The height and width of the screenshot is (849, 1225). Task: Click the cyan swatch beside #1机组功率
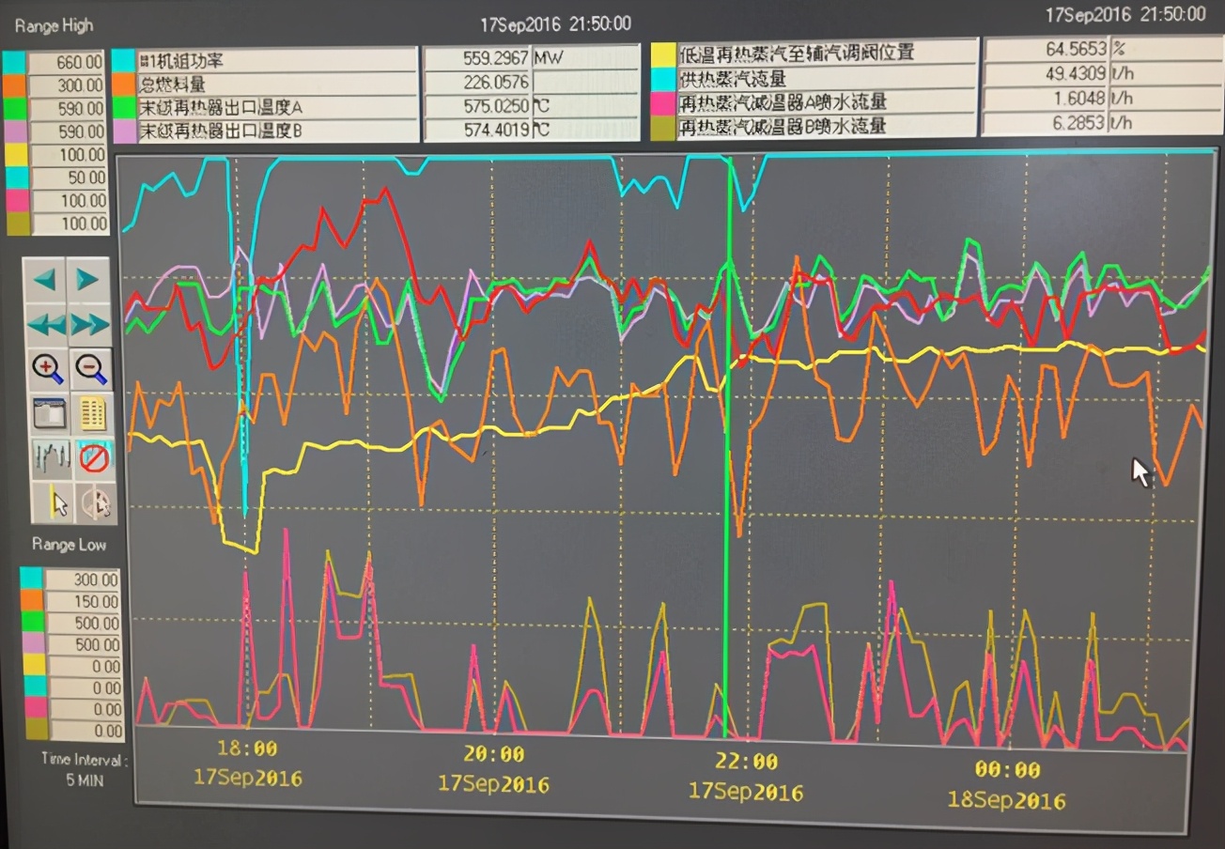[123, 60]
